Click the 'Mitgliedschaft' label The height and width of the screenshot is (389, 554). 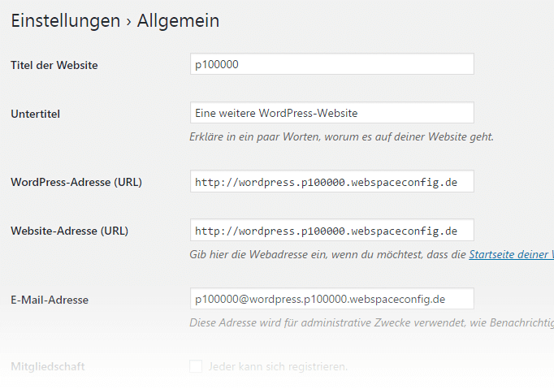tap(48, 366)
